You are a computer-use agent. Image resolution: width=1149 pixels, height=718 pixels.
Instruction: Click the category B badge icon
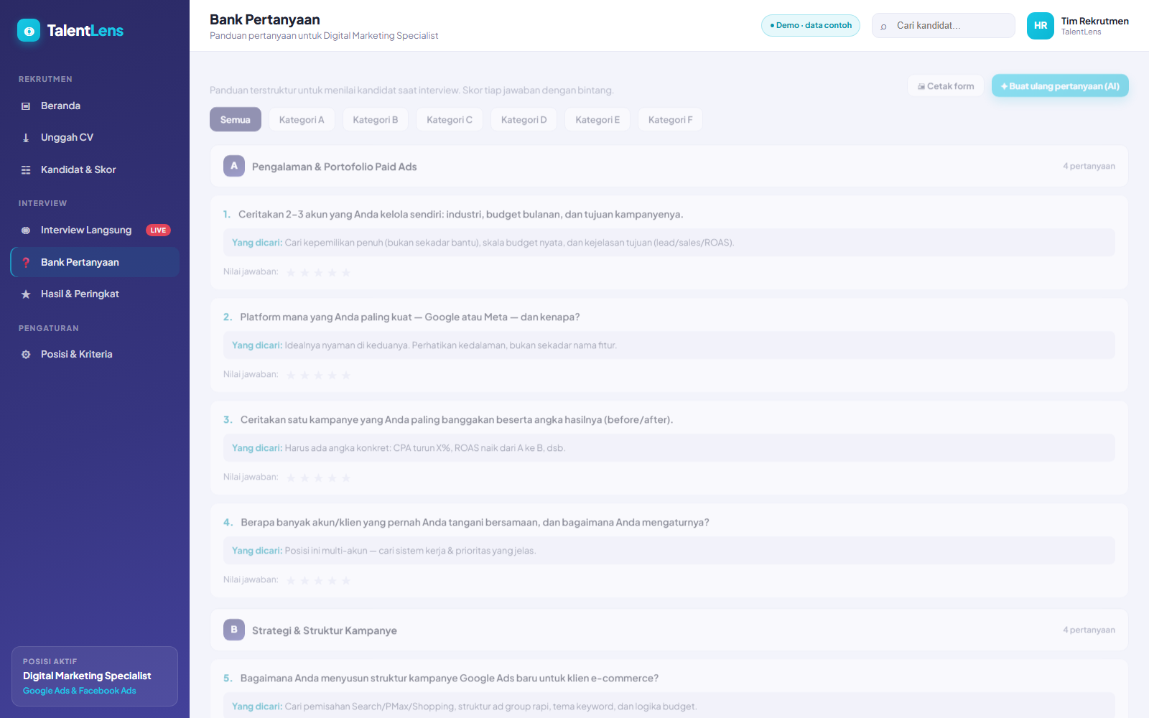234,630
